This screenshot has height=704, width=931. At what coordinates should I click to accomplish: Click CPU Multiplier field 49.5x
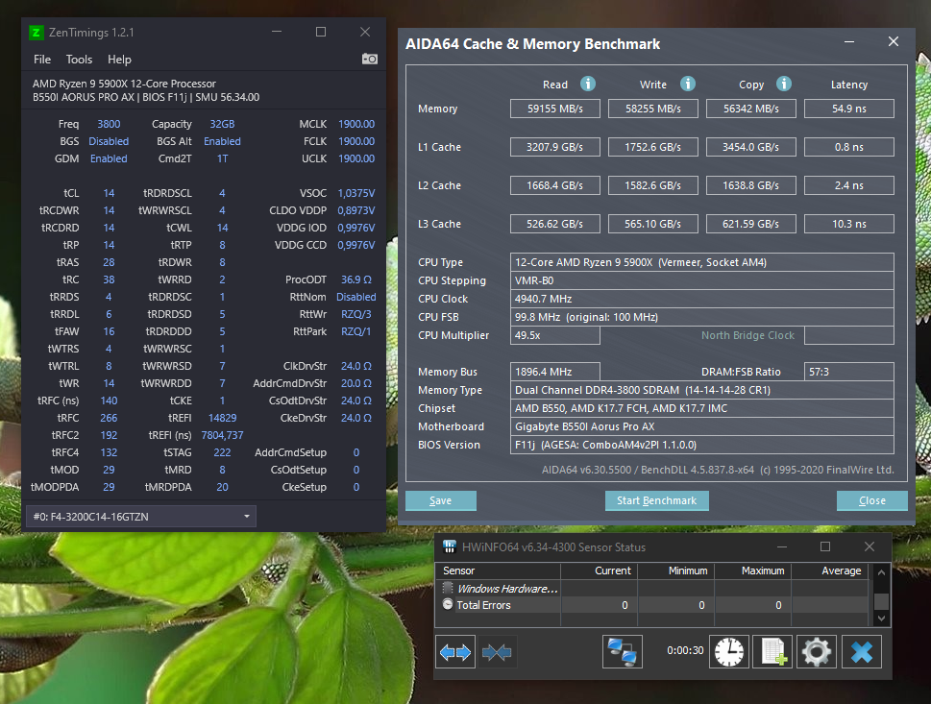point(555,335)
